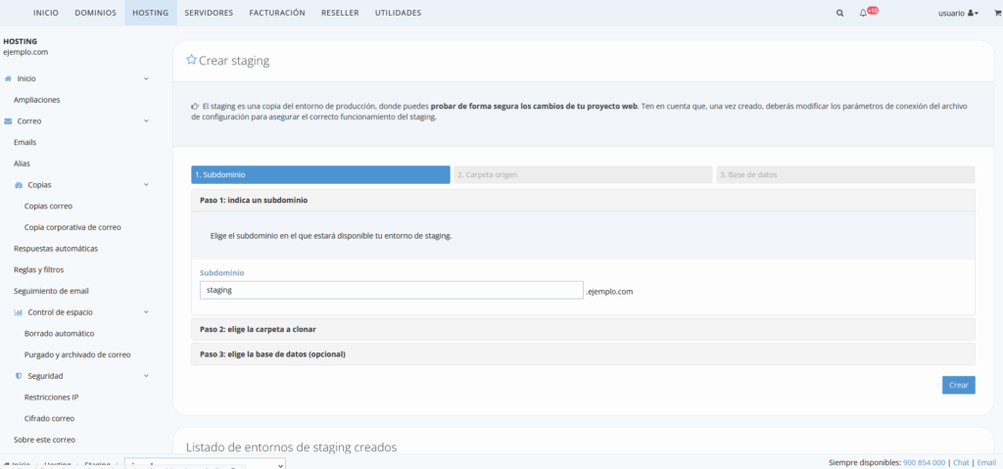The height and width of the screenshot is (469, 1003).
Task: Select the 2. Carpeta origen step tab
Action: 583,174
